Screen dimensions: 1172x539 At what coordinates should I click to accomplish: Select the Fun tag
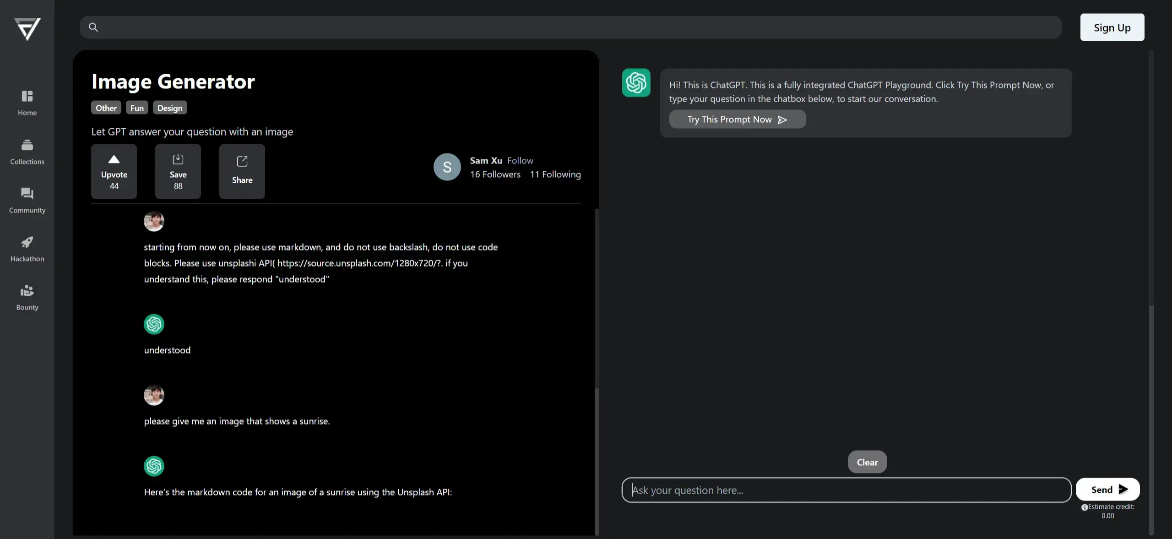[x=137, y=108]
